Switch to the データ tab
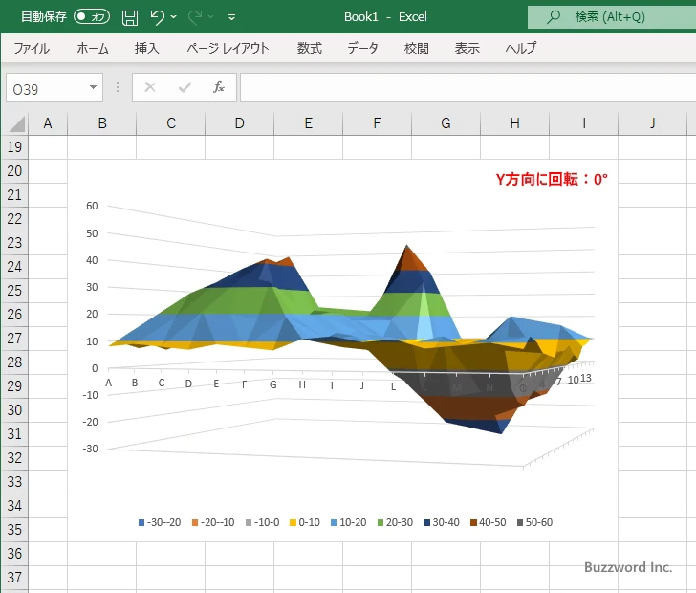The image size is (696, 593). 362,48
